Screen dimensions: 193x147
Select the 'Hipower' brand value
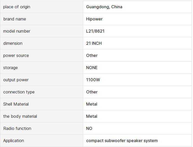tap(94, 19)
